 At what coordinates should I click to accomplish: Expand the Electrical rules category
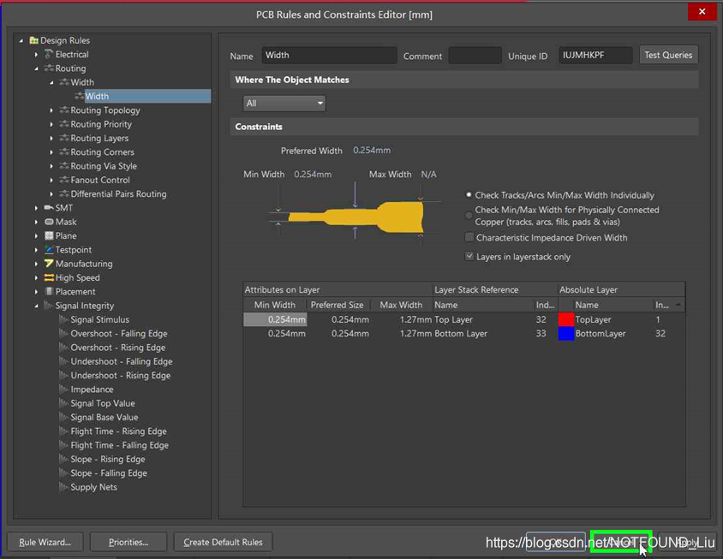click(36, 55)
